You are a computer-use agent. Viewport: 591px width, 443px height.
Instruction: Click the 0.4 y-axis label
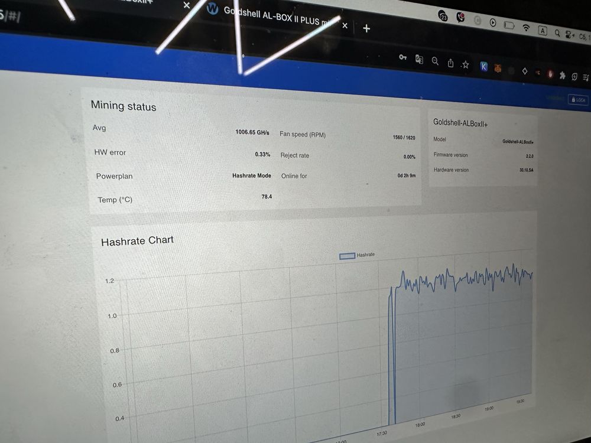119,418
